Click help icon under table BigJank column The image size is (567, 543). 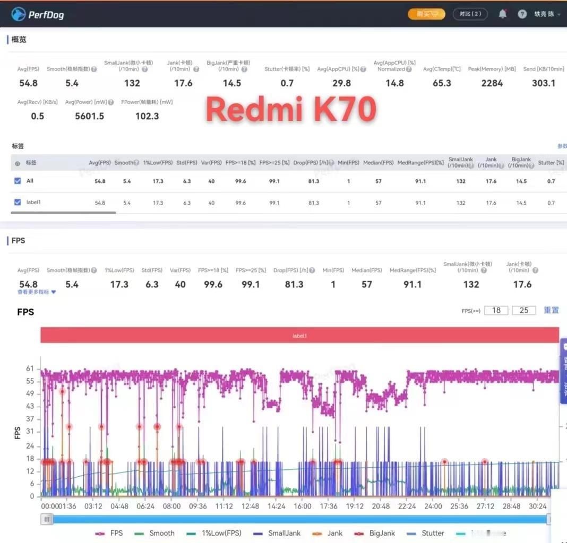click(x=531, y=166)
